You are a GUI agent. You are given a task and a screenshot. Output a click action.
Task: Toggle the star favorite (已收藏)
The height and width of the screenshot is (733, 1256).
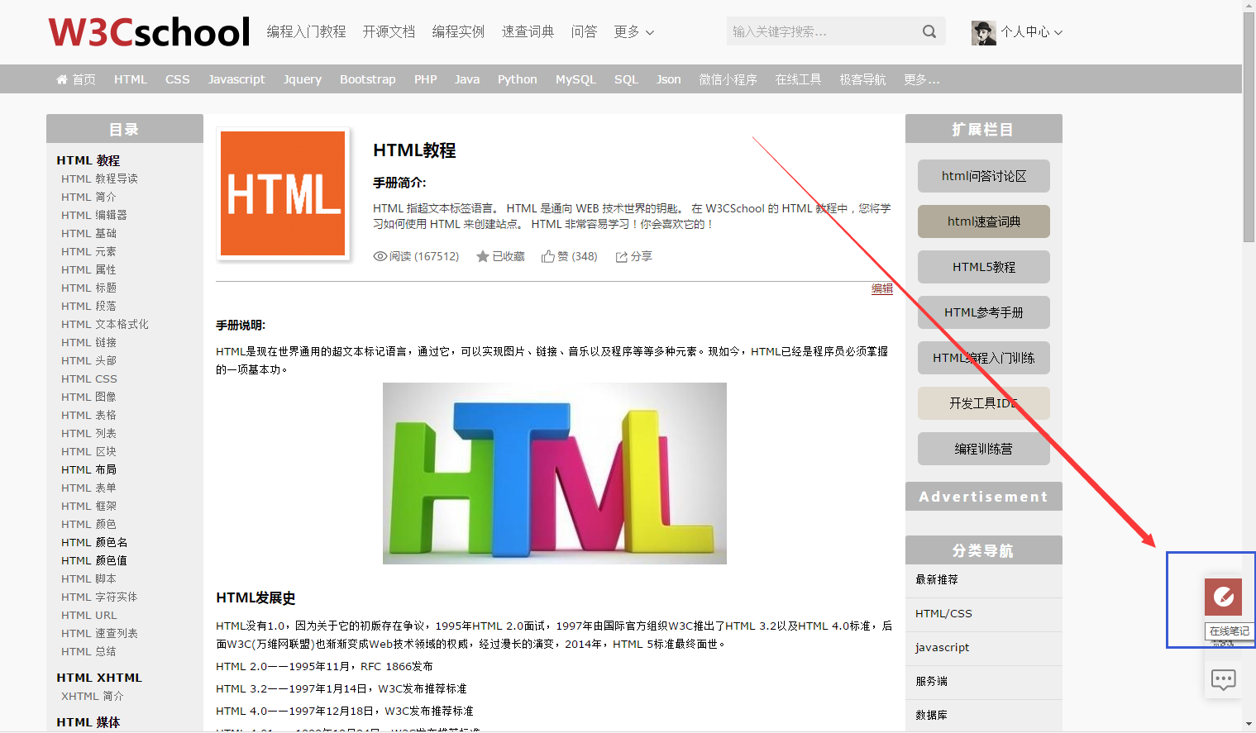483,257
